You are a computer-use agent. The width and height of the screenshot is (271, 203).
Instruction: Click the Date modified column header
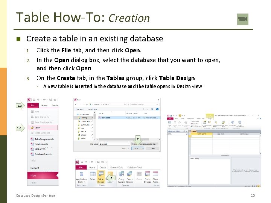132,113
